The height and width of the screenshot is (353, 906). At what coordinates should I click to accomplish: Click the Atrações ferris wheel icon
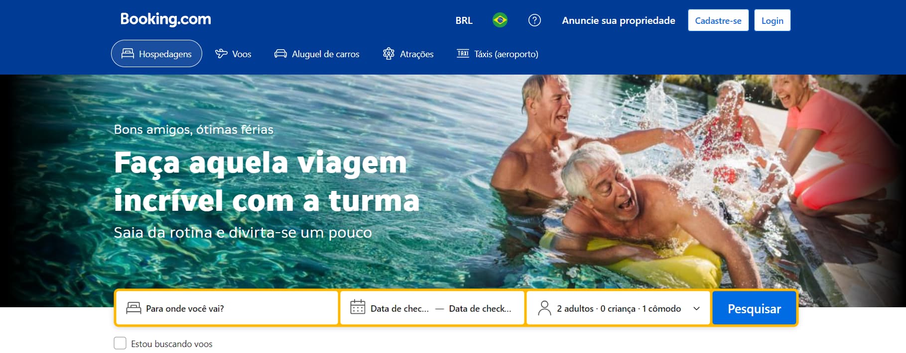388,54
